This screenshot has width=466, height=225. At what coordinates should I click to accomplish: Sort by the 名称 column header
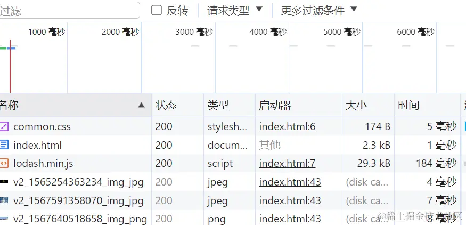(x=76, y=105)
